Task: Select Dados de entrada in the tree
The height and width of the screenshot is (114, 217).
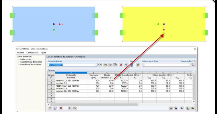Action: 24,57
